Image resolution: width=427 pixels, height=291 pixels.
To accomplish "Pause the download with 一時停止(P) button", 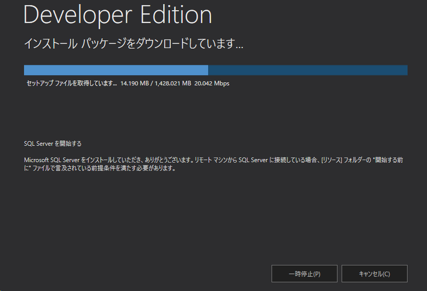I will (304, 273).
